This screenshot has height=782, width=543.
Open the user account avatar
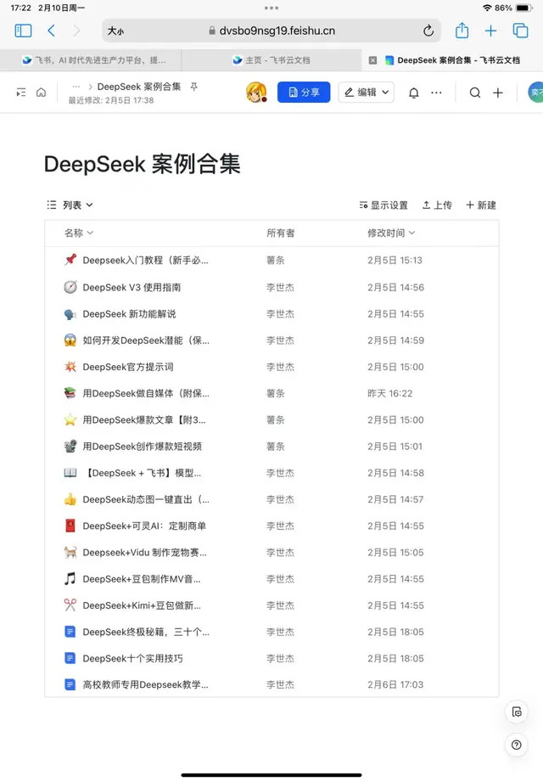pos(535,93)
